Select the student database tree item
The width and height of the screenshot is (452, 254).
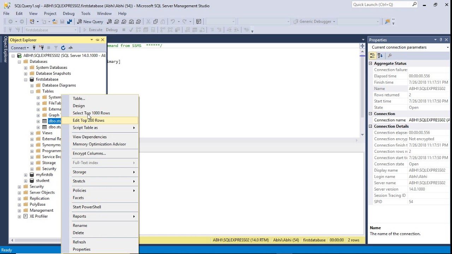click(42, 181)
